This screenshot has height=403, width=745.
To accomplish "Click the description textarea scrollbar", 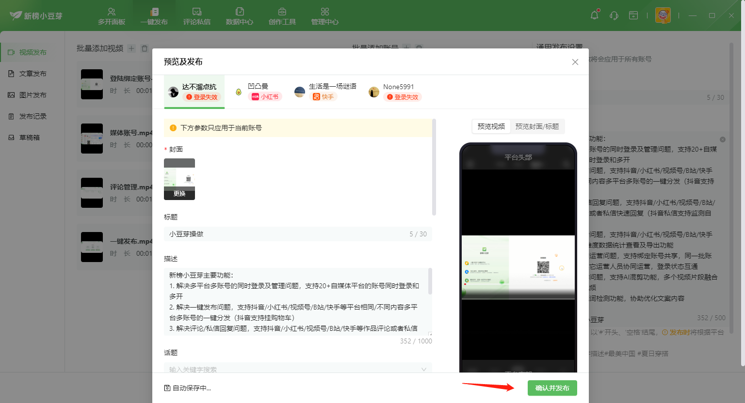I will (430, 281).
